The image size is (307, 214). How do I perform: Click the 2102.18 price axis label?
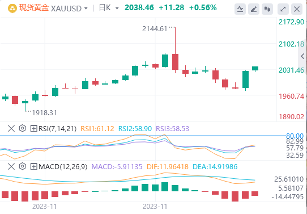(x=292, y=44)
